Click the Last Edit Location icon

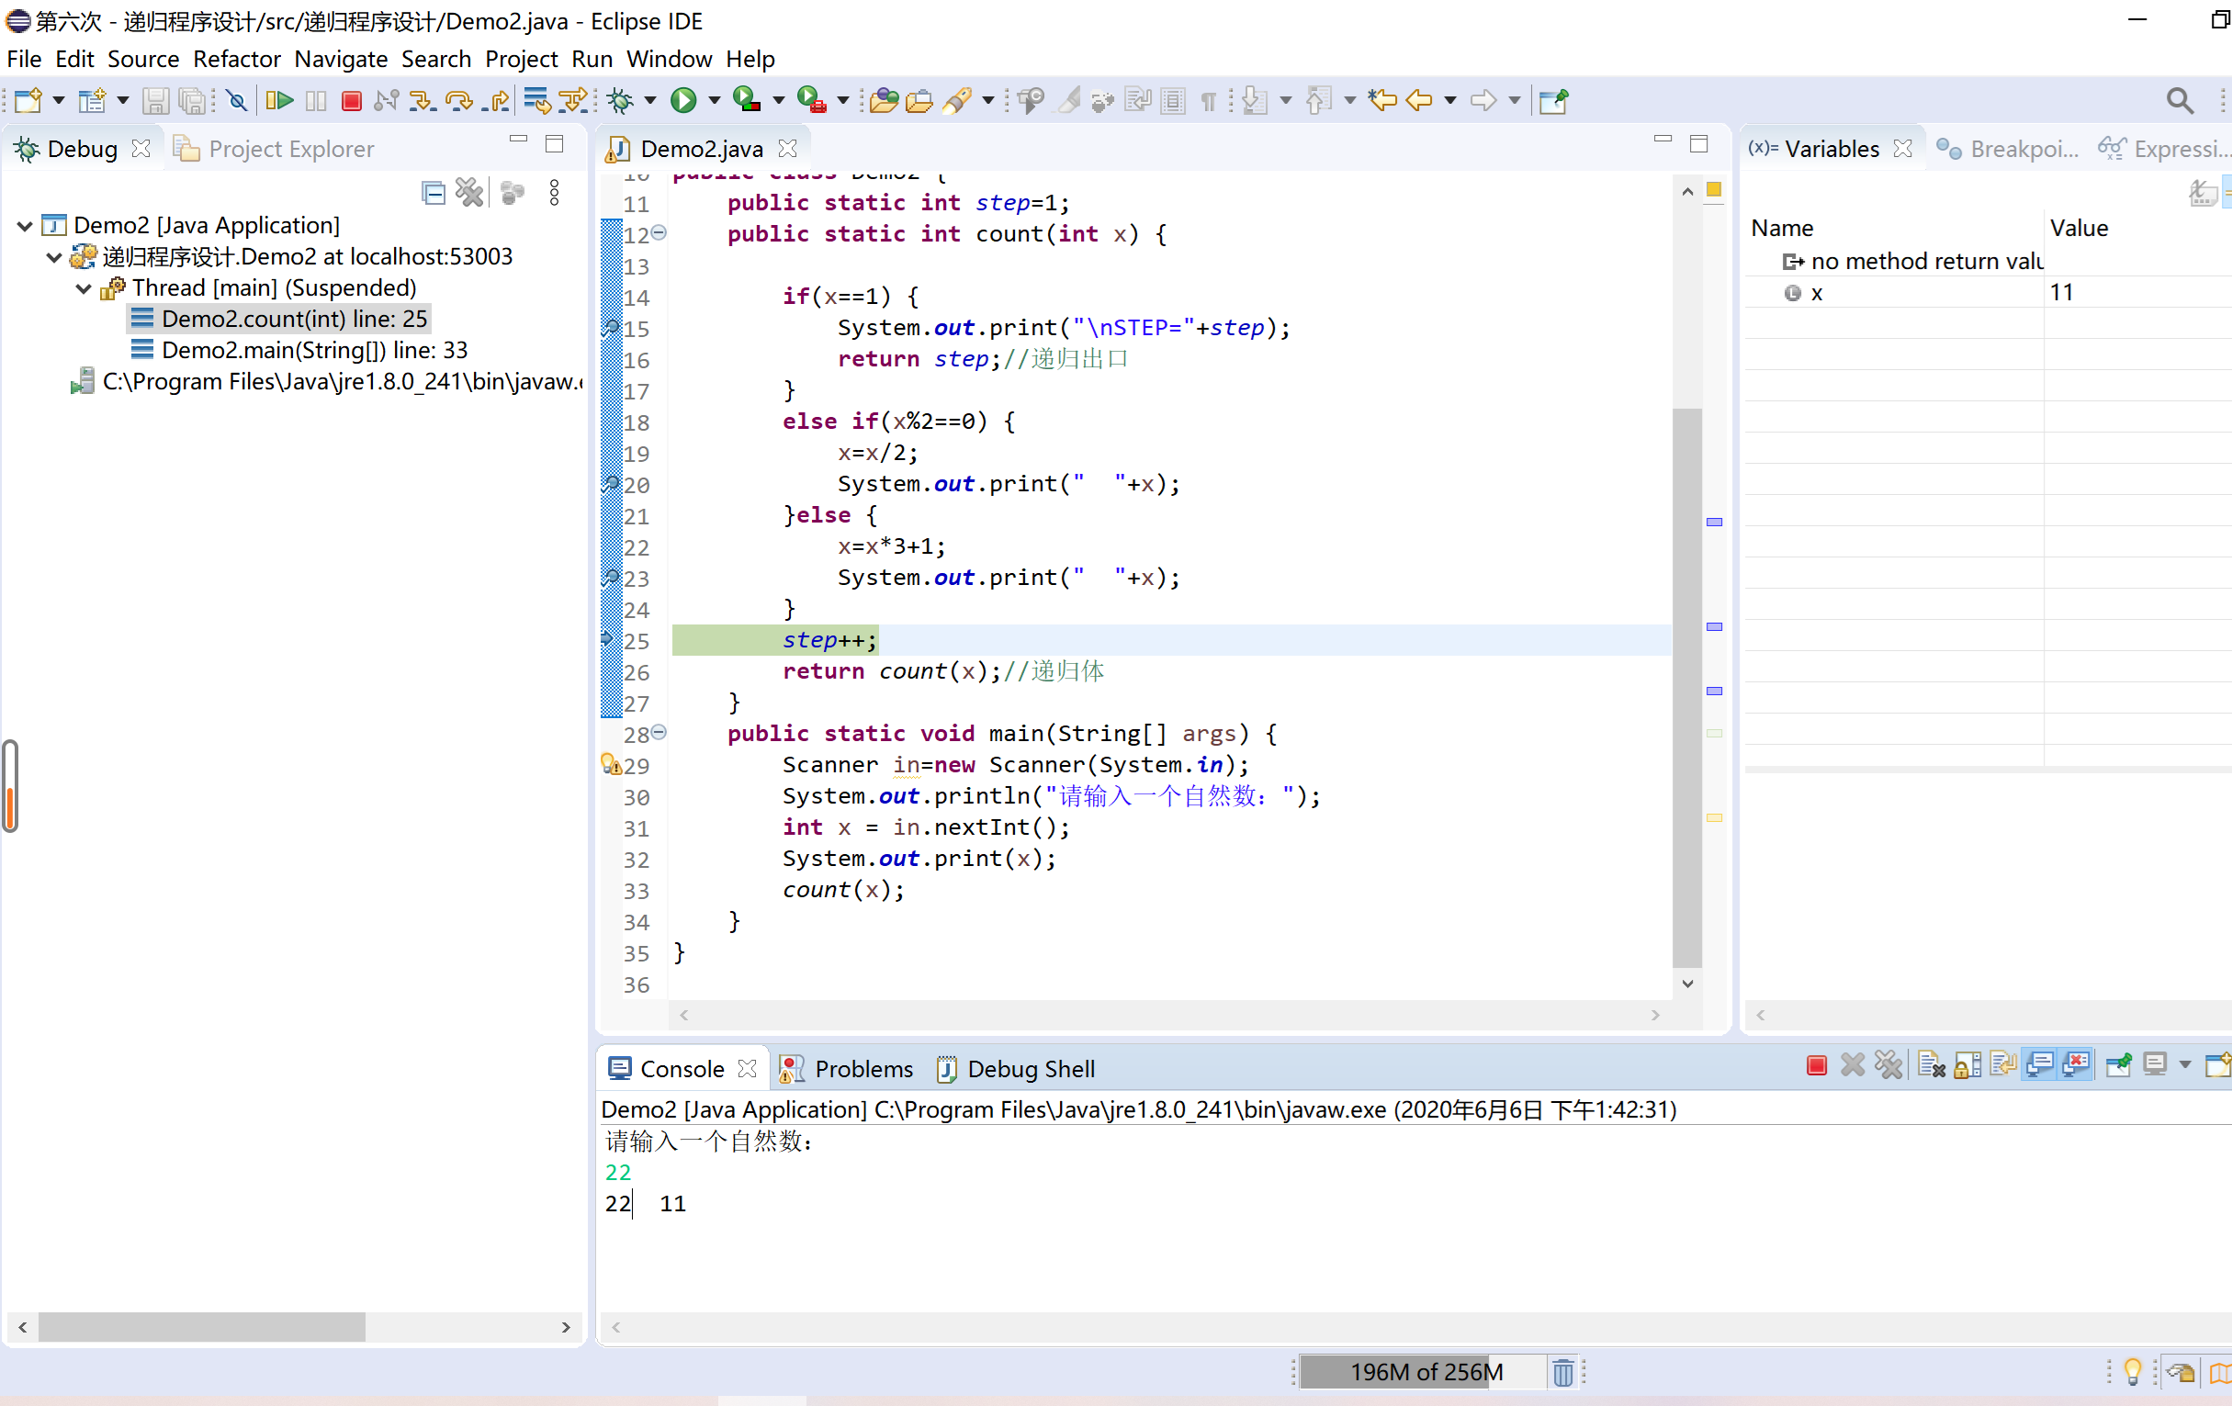pos(1382,100)
